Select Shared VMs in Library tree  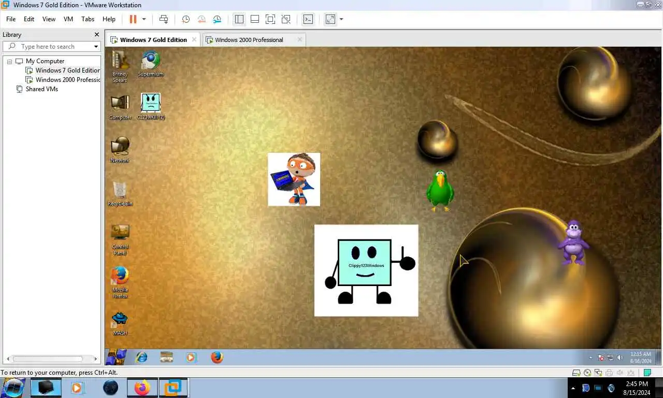coord(37,89)
